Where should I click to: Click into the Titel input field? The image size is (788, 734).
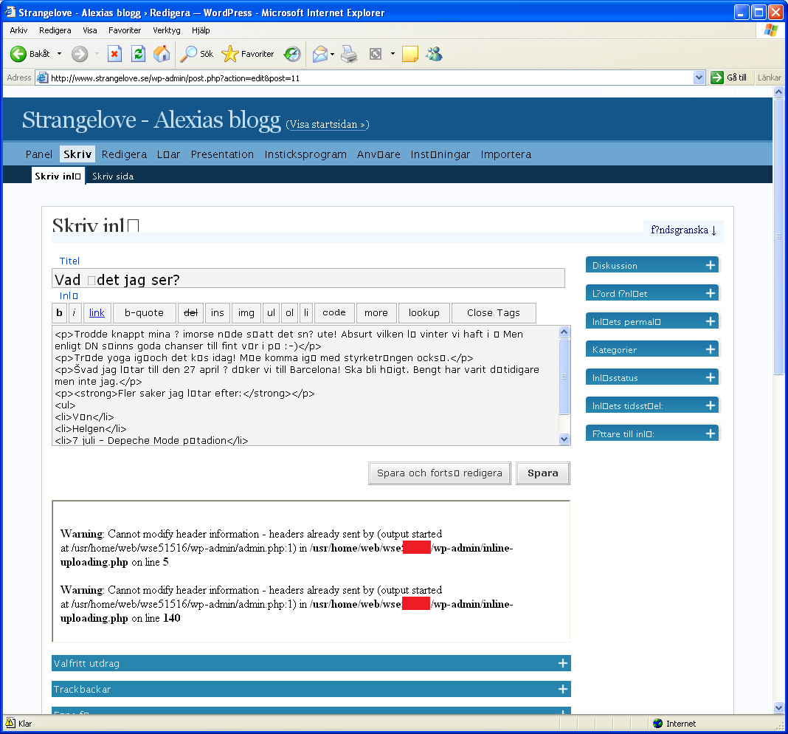(x=308, y=278)
